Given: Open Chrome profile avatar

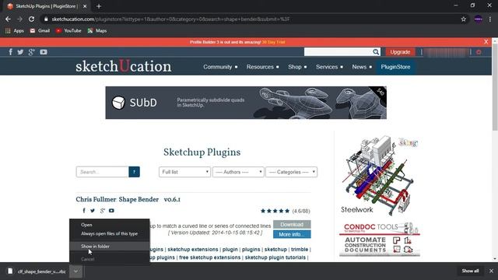Looking at the screenshot, I should click(x=479, y=19).
